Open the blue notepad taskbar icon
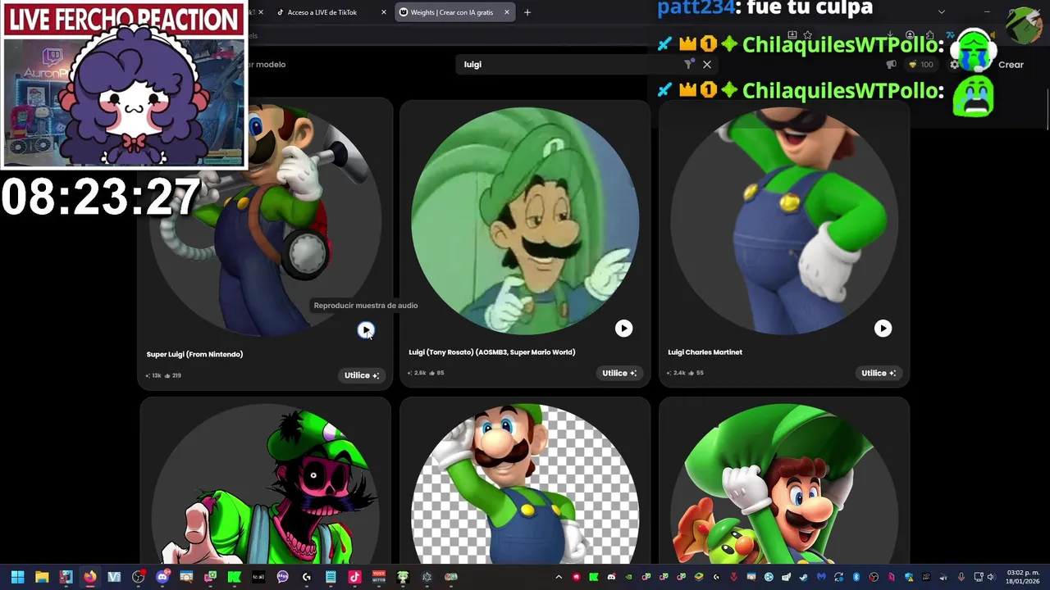1050x590 pixels. 331,577
